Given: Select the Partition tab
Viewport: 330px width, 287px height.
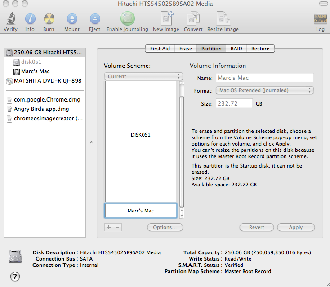Looking at the screenshot, I should (x=211, y=49).
